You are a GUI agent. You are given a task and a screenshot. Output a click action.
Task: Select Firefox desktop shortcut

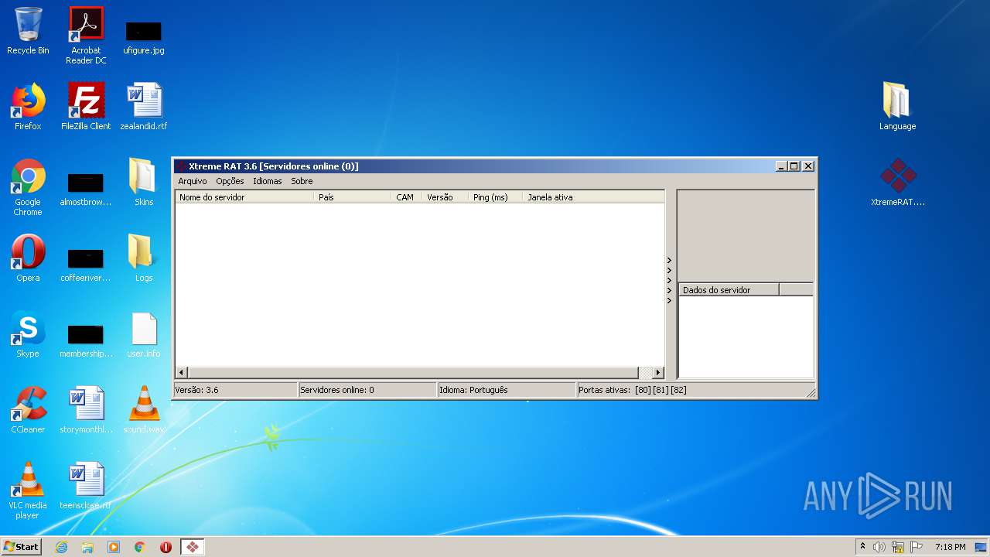coord(28,107)
